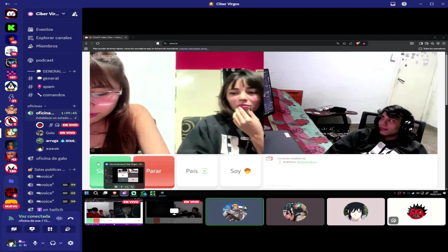
Task: Click the invite people icon beside server name
Action: pos(75,14)
